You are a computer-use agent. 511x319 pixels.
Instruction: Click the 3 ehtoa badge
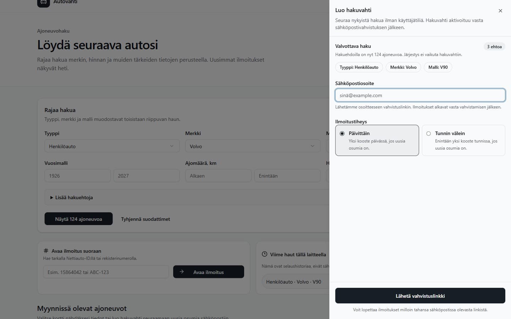[494, 46]
